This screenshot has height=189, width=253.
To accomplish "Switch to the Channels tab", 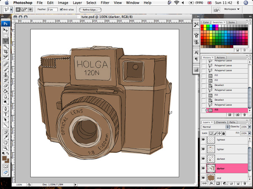I will tap(221, 122).
